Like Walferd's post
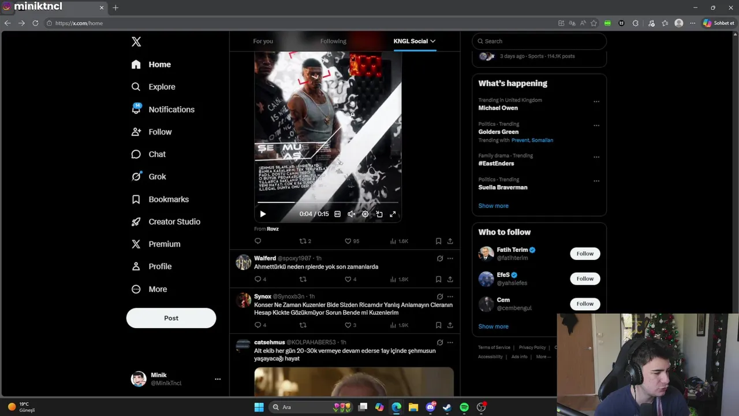Viewport: 739px width, 416px height. point(350,279)
